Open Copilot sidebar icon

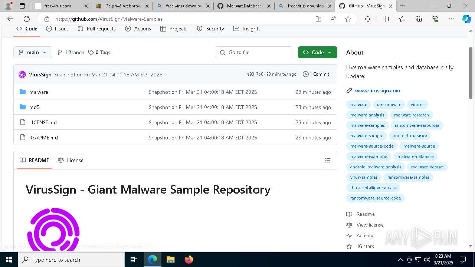pos(466,19)
